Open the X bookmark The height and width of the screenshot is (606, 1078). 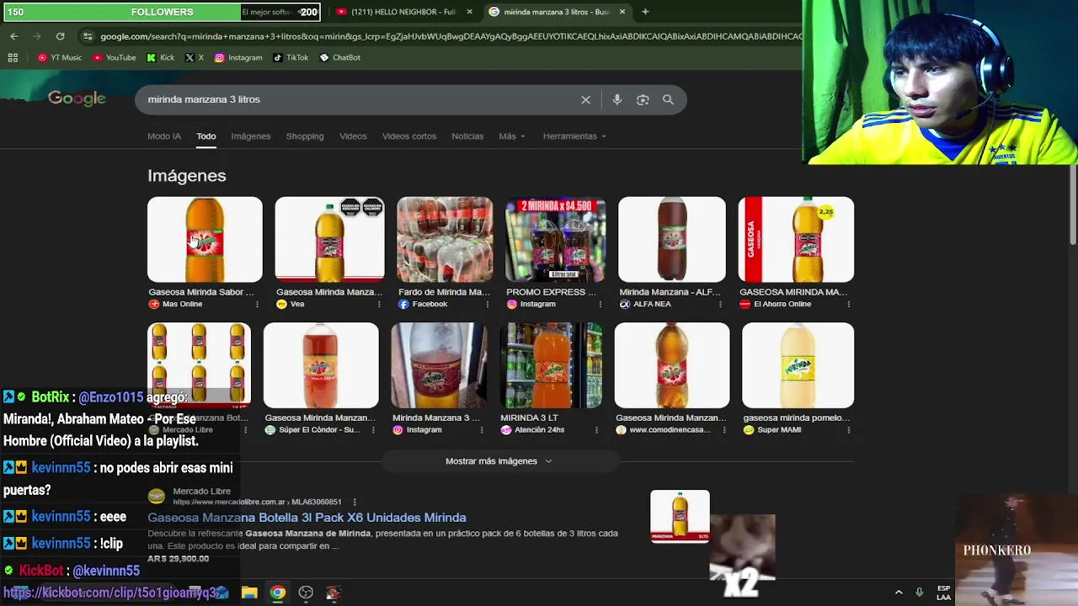point(195,57)
